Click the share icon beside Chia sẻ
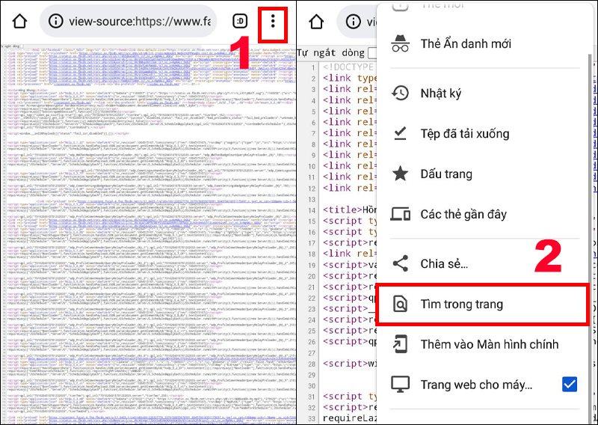598x425 pixels. pyautogui.click(x=401, y=263)
